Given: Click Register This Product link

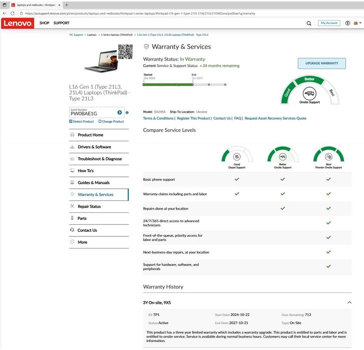Looking at the screenshot, I should (x=193, y=118).
